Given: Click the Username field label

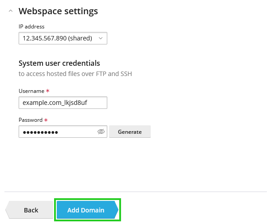Looking at the screenshot, I should (x=31, y=91).
